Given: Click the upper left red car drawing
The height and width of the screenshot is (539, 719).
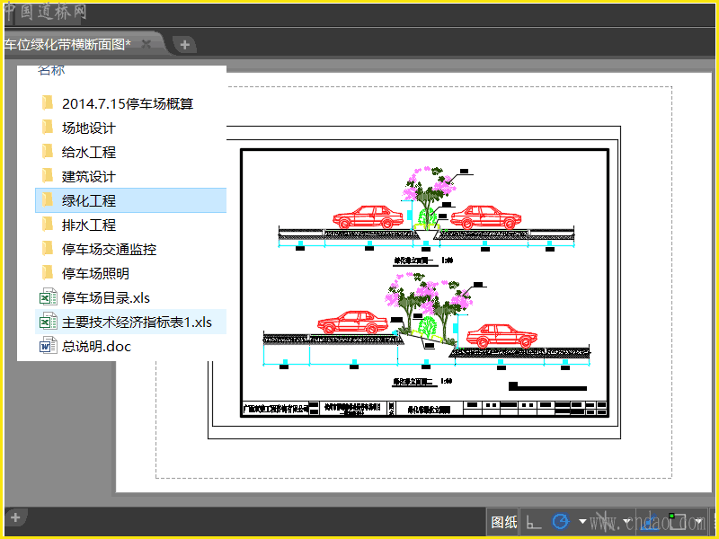Looking at the screenshot, I should tap(368, 216).
